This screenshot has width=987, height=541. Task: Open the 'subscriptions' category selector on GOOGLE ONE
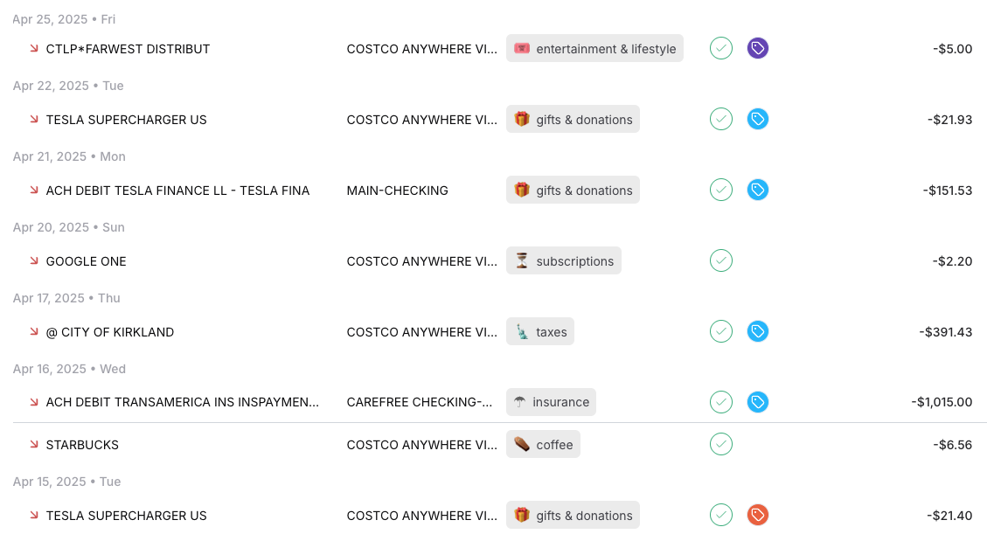[563, 260]
